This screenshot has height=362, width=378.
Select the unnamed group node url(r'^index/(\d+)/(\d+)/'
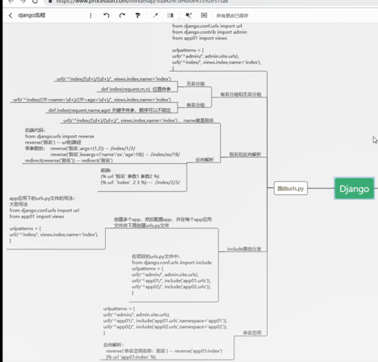click(x=113, y=79)
